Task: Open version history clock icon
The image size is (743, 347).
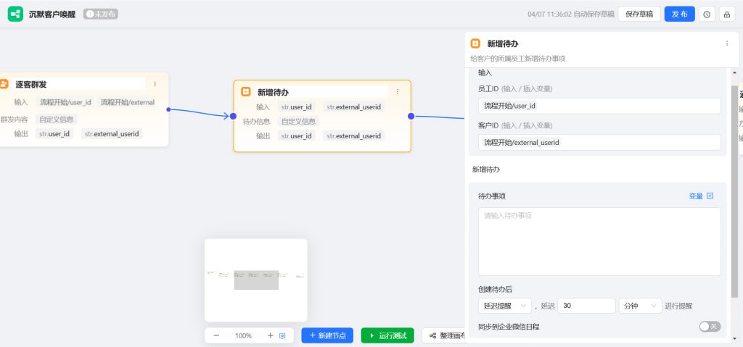Action: (707, 14)
